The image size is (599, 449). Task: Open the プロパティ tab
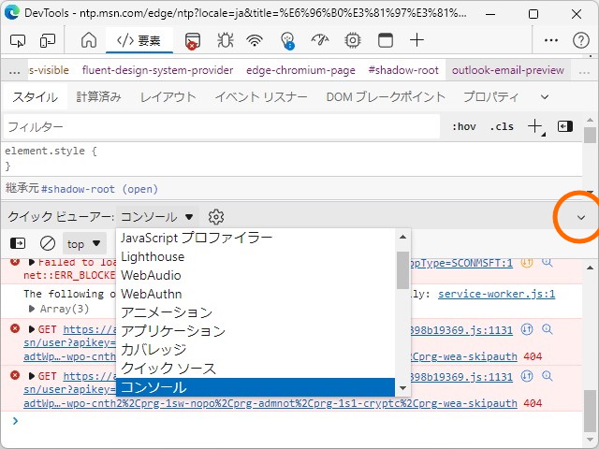click(490, 97)
